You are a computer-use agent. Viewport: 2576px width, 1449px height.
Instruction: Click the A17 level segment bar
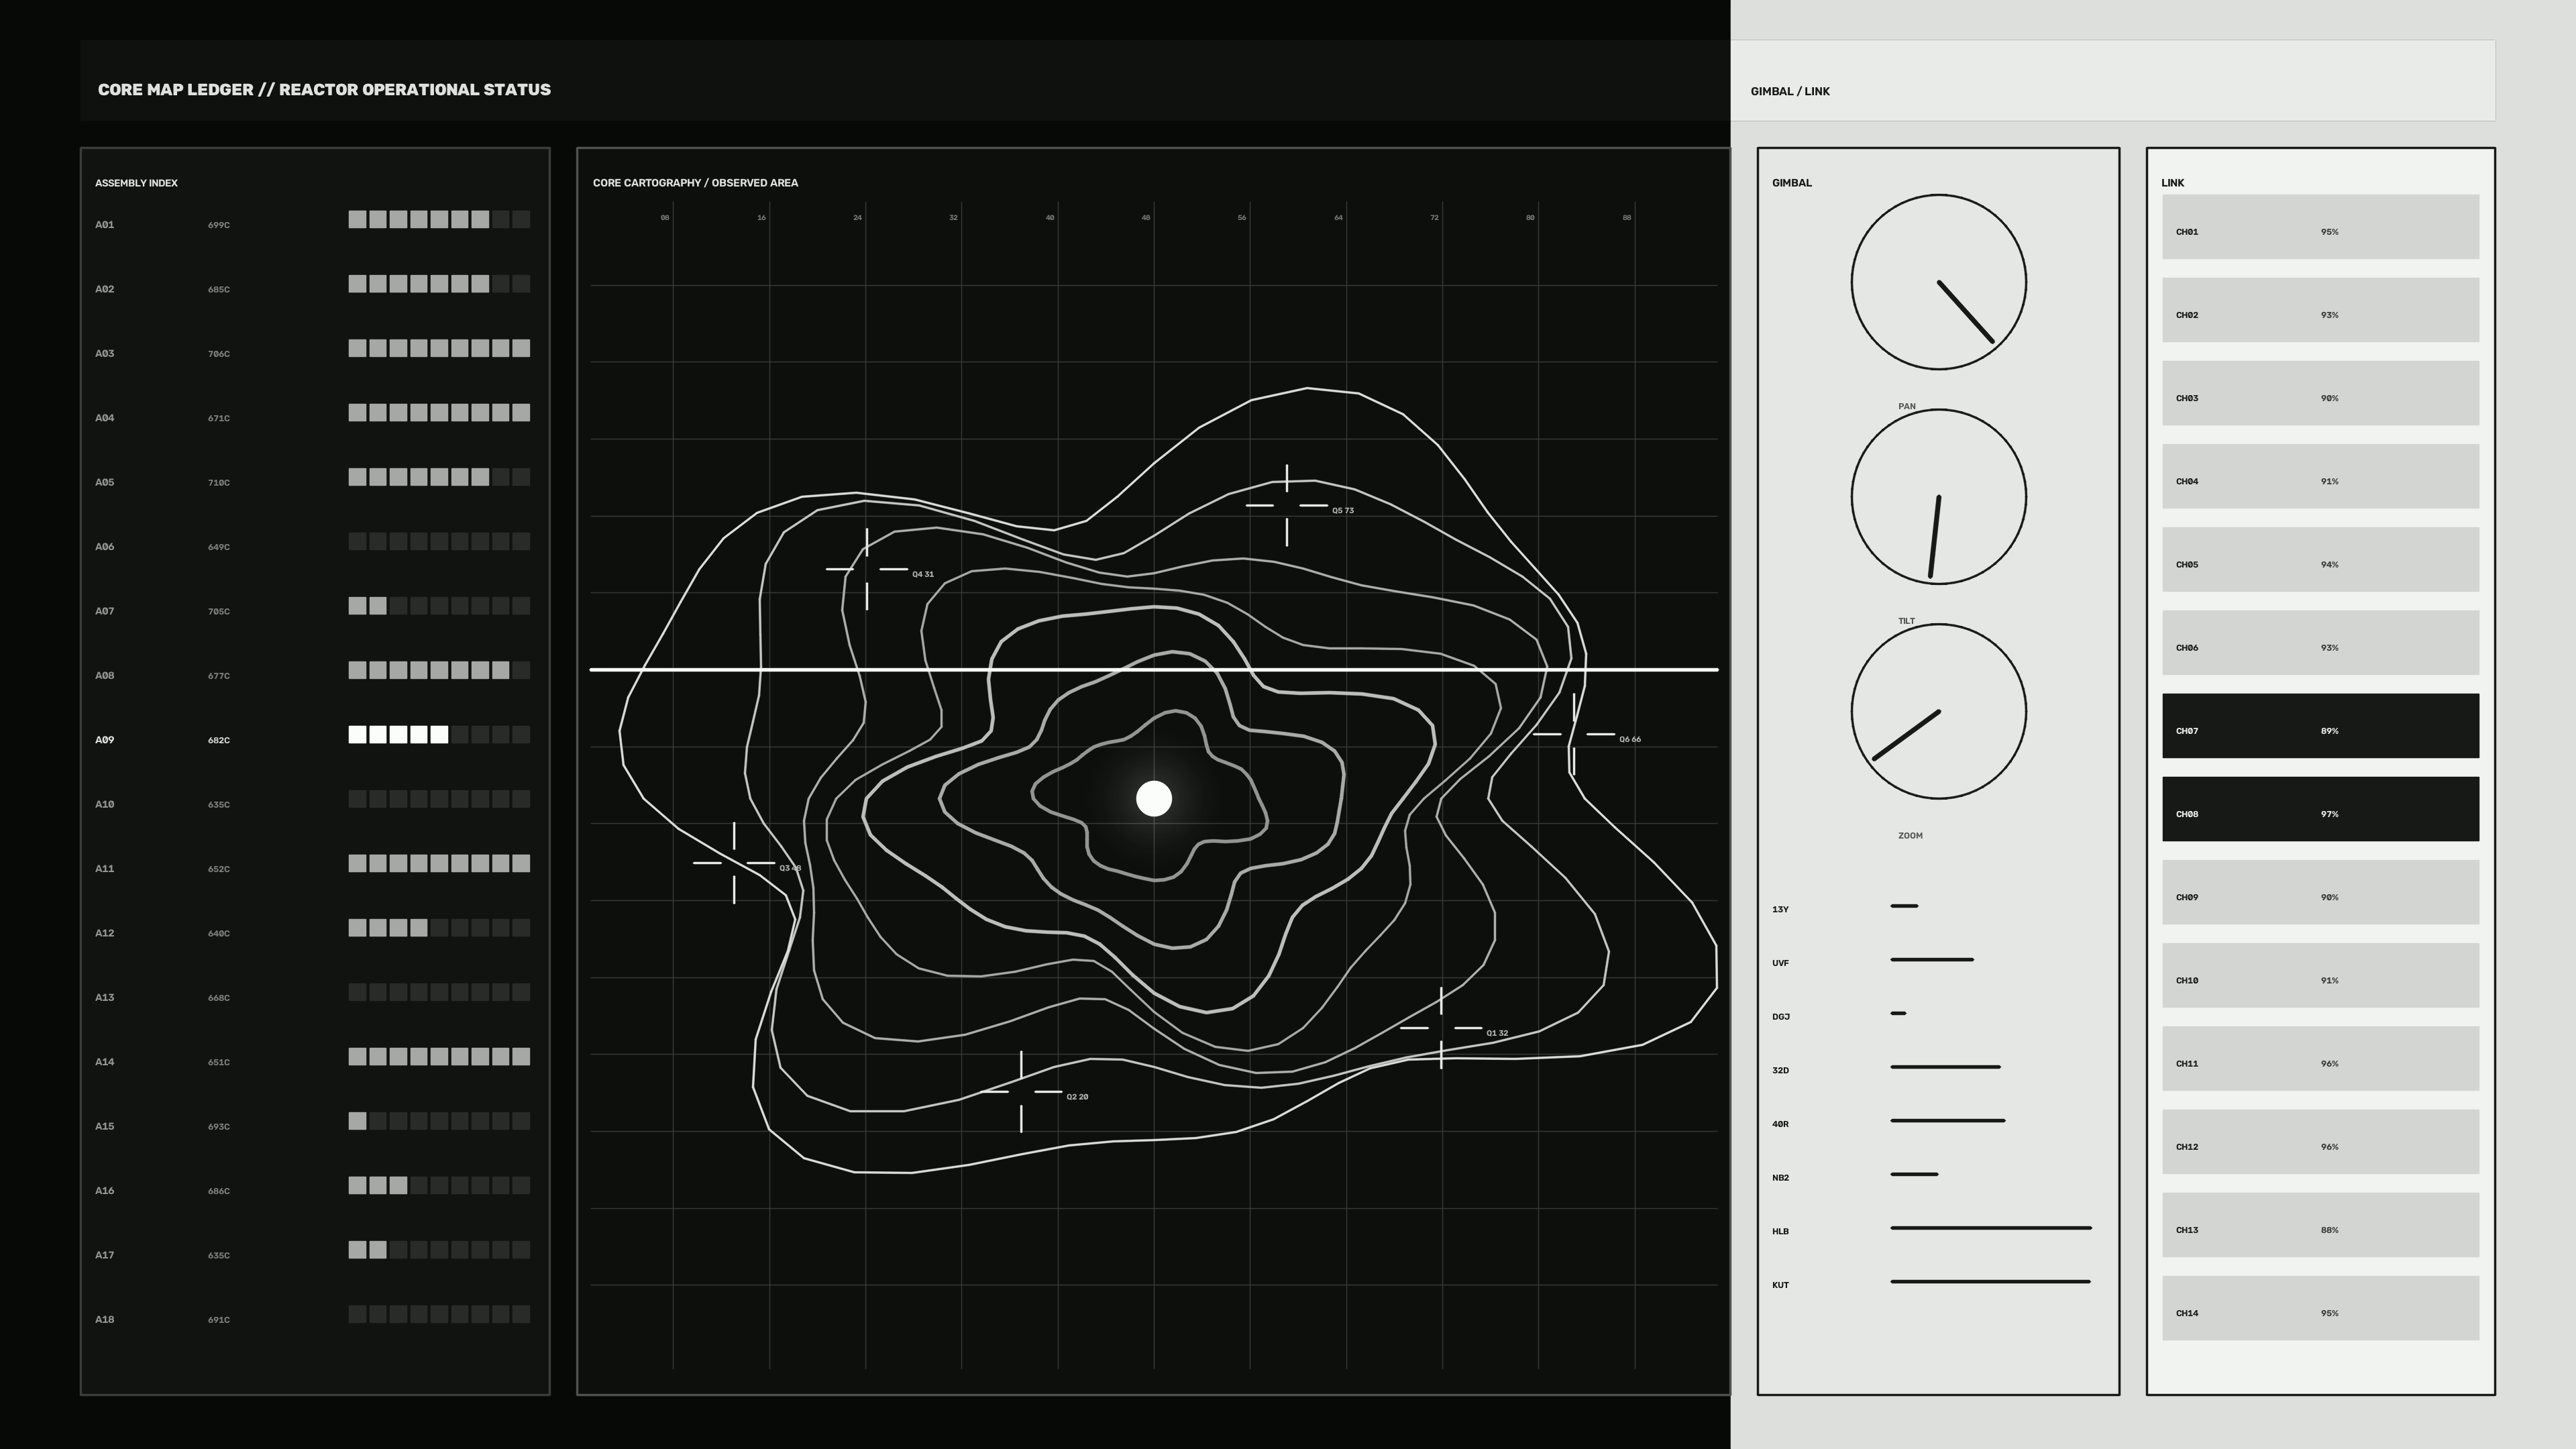coord(439,1250)
